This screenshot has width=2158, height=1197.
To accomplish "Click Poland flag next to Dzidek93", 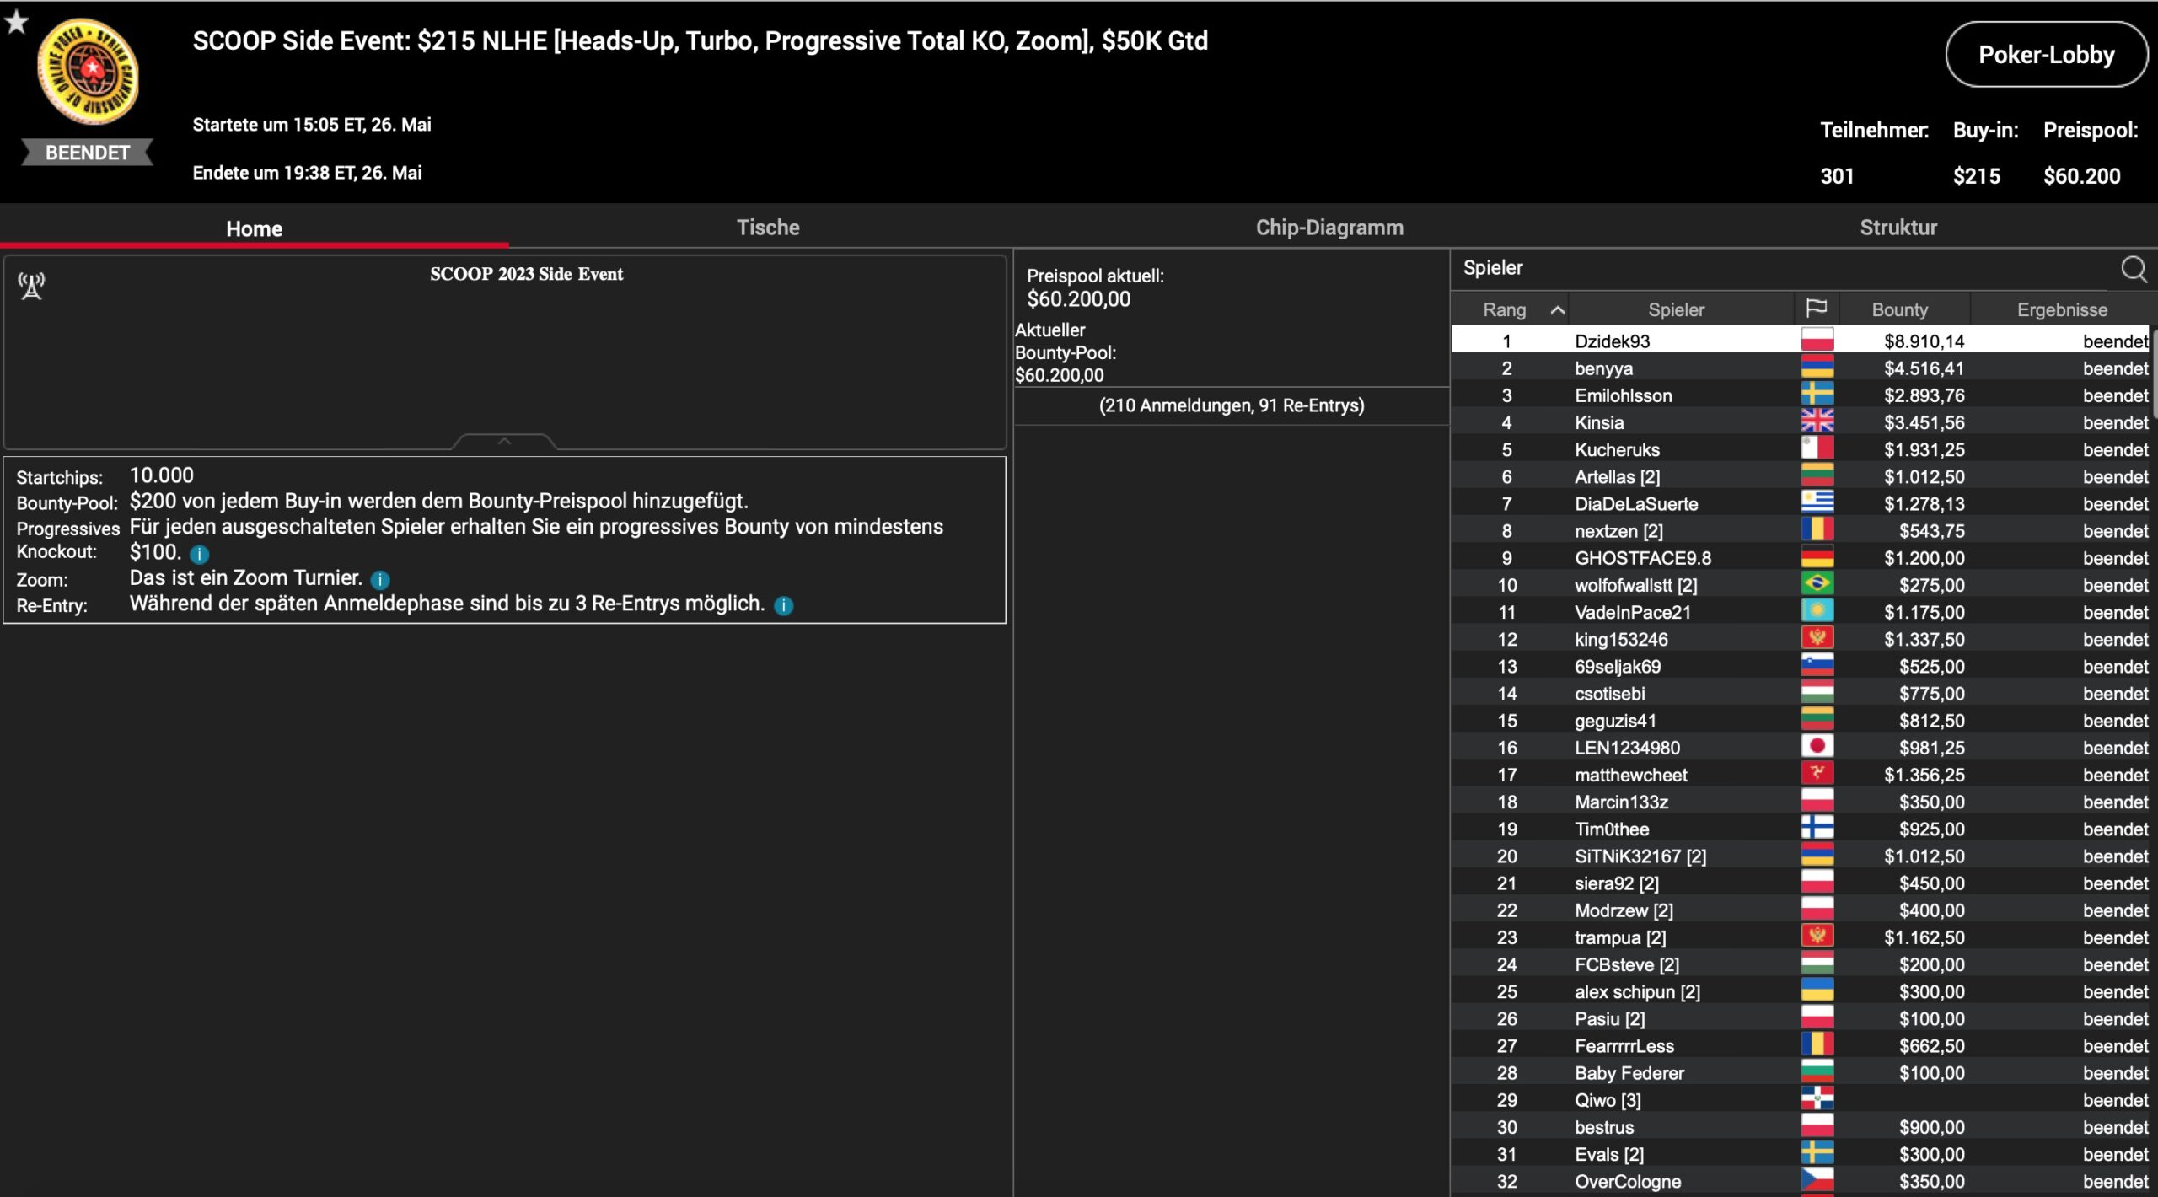I will [x=1817, y=341].
